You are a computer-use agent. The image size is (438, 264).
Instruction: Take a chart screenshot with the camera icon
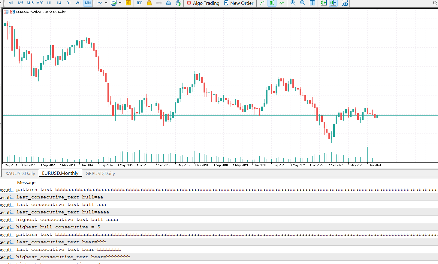[344, 3]
